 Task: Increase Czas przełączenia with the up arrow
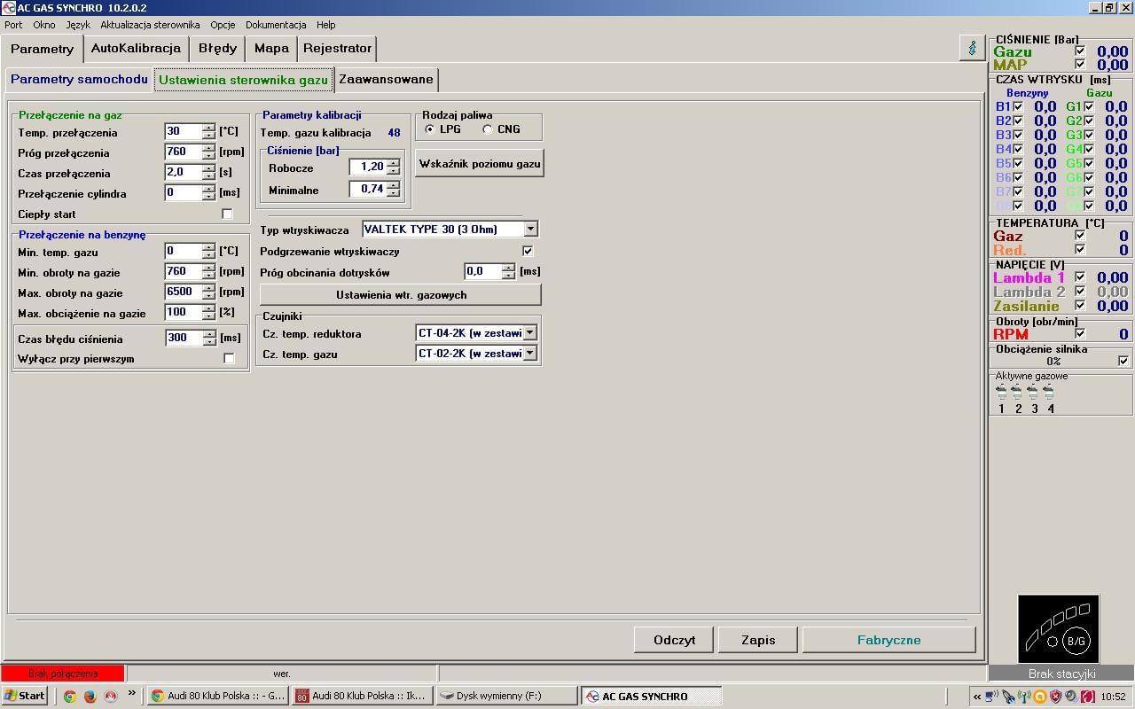(208, 168)
